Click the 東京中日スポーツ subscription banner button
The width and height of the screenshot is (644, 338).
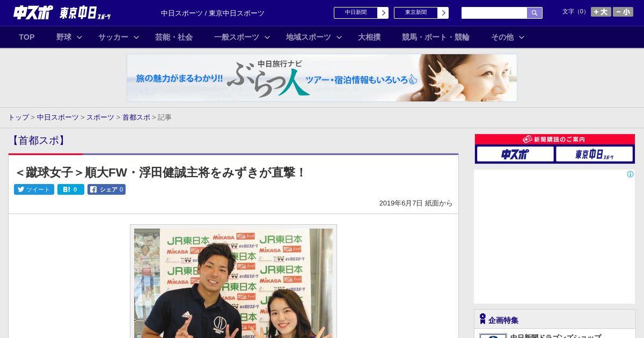(594, 154)
